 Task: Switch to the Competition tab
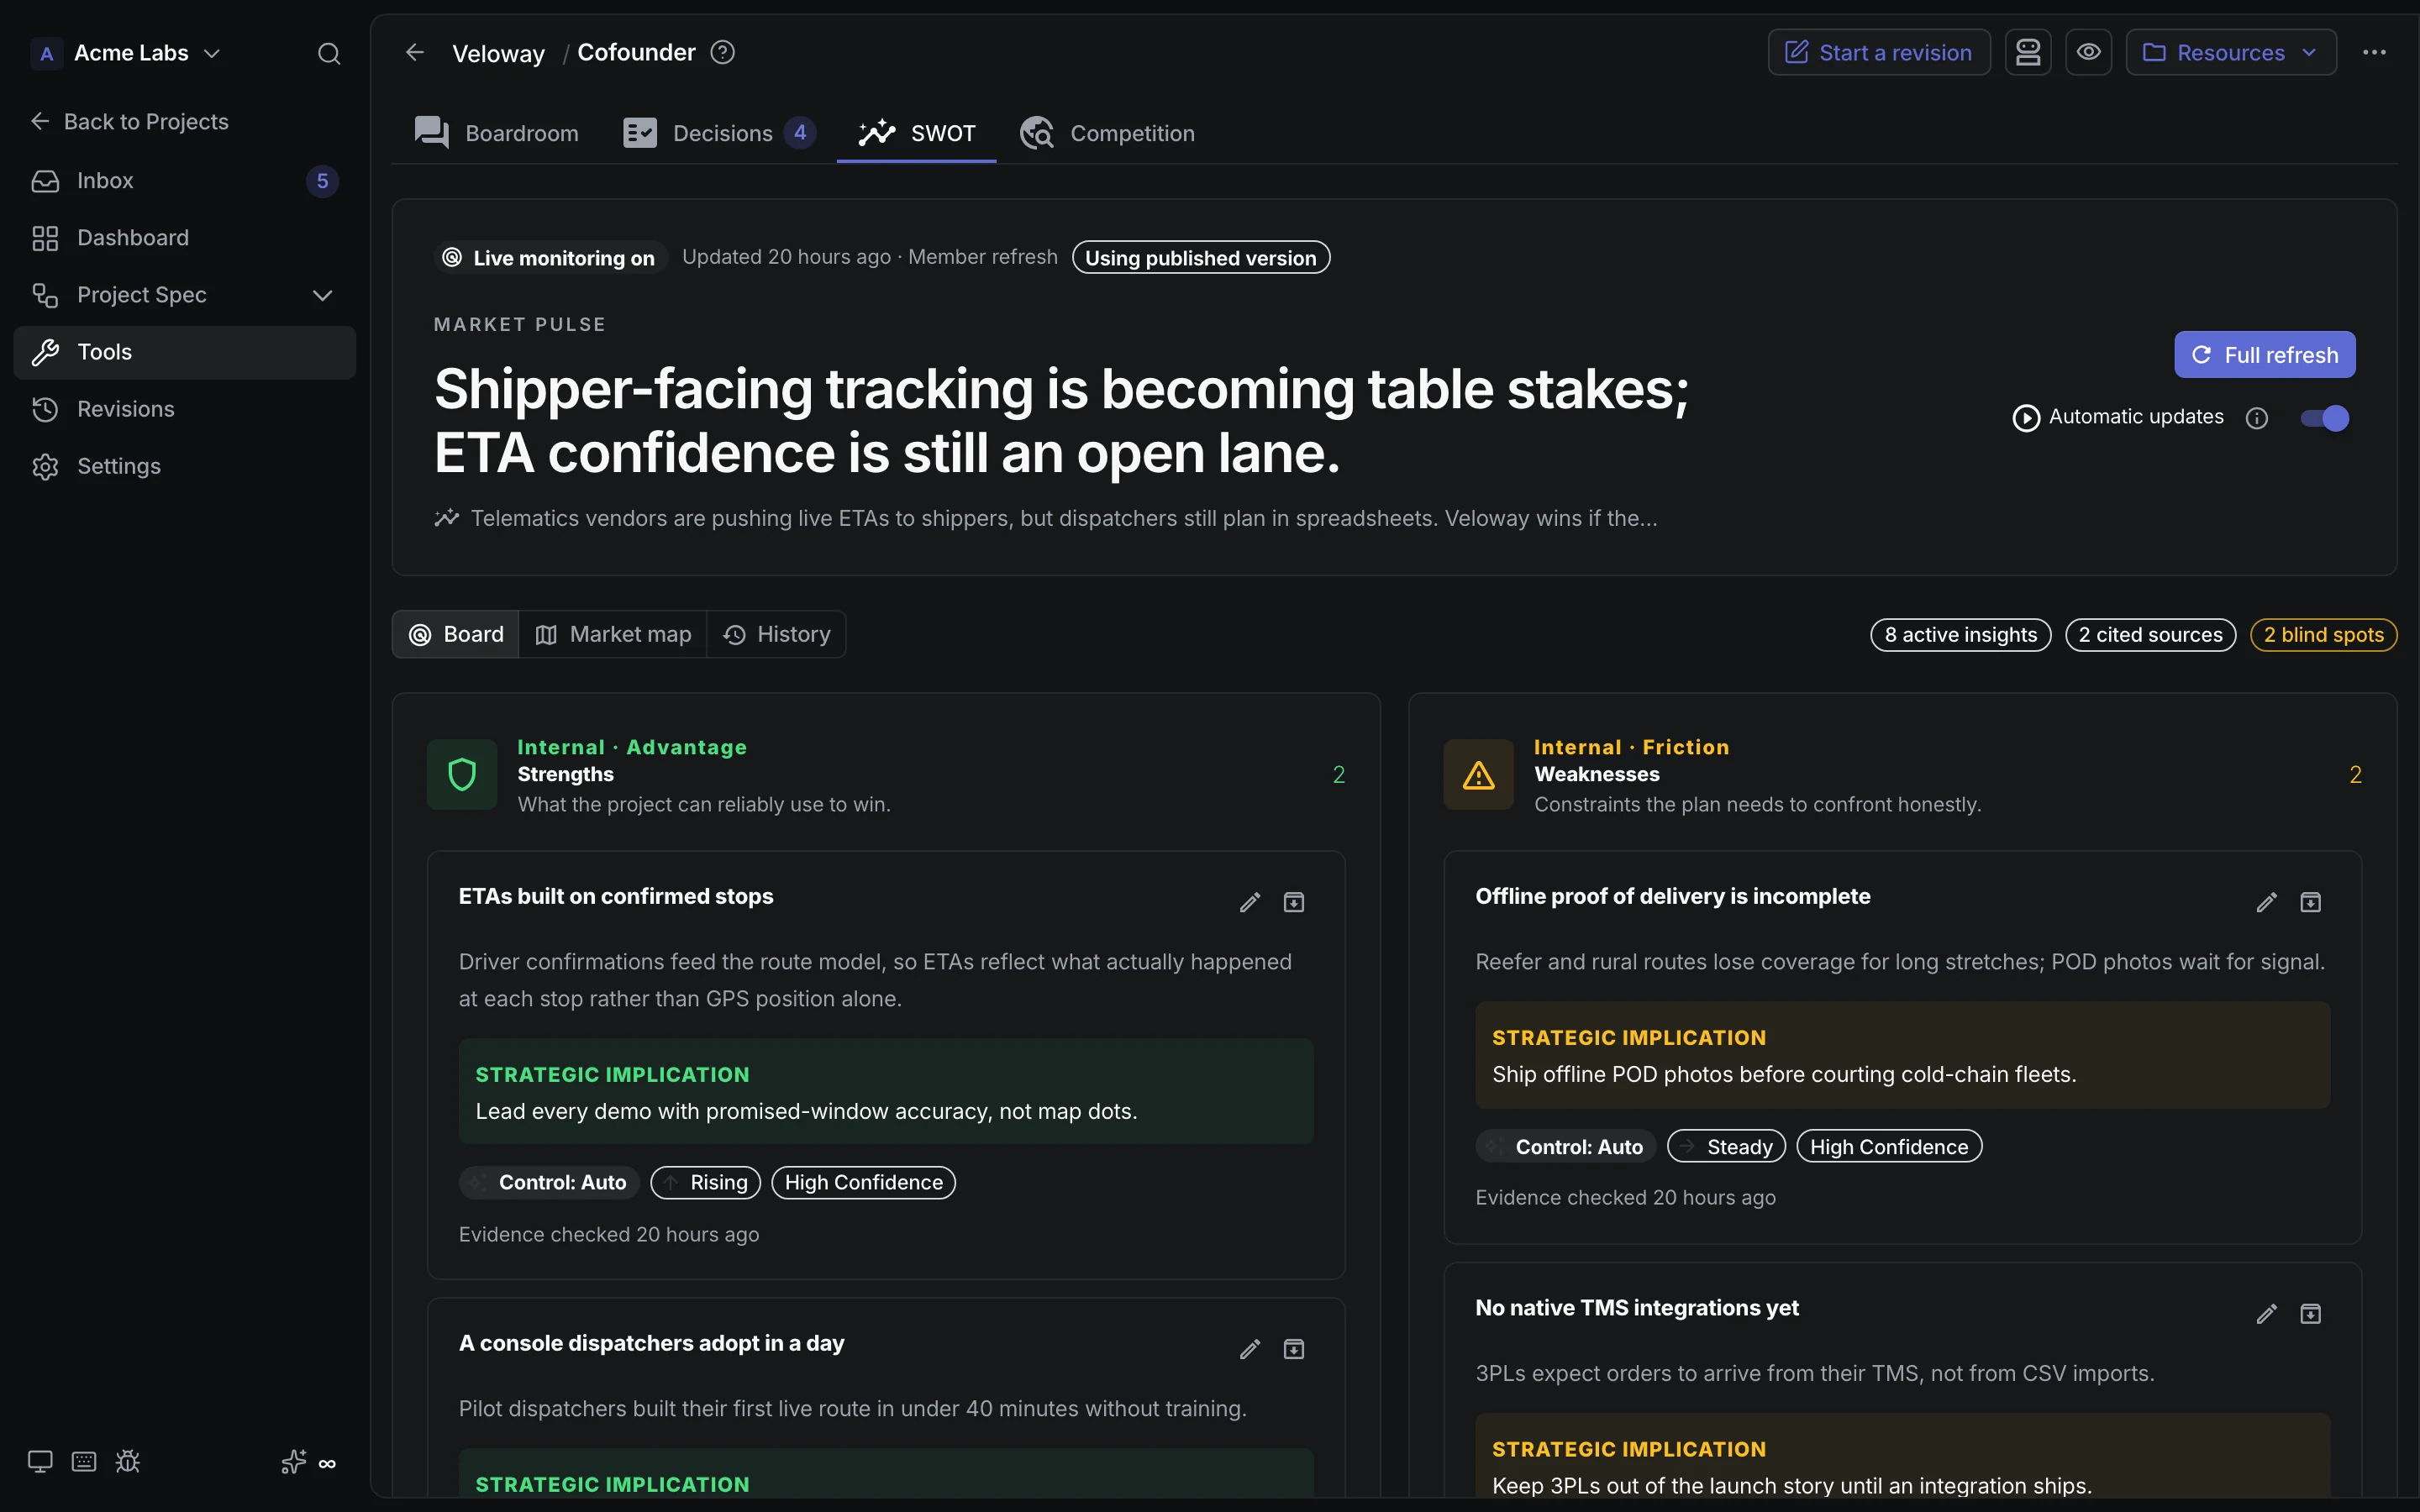click(1107, 133)
